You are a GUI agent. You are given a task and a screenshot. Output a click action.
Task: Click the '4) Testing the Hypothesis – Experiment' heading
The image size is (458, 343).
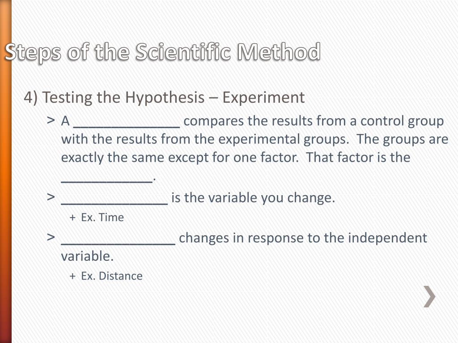[164, 97]
